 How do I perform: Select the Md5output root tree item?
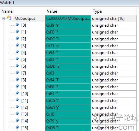pos(25,18)
